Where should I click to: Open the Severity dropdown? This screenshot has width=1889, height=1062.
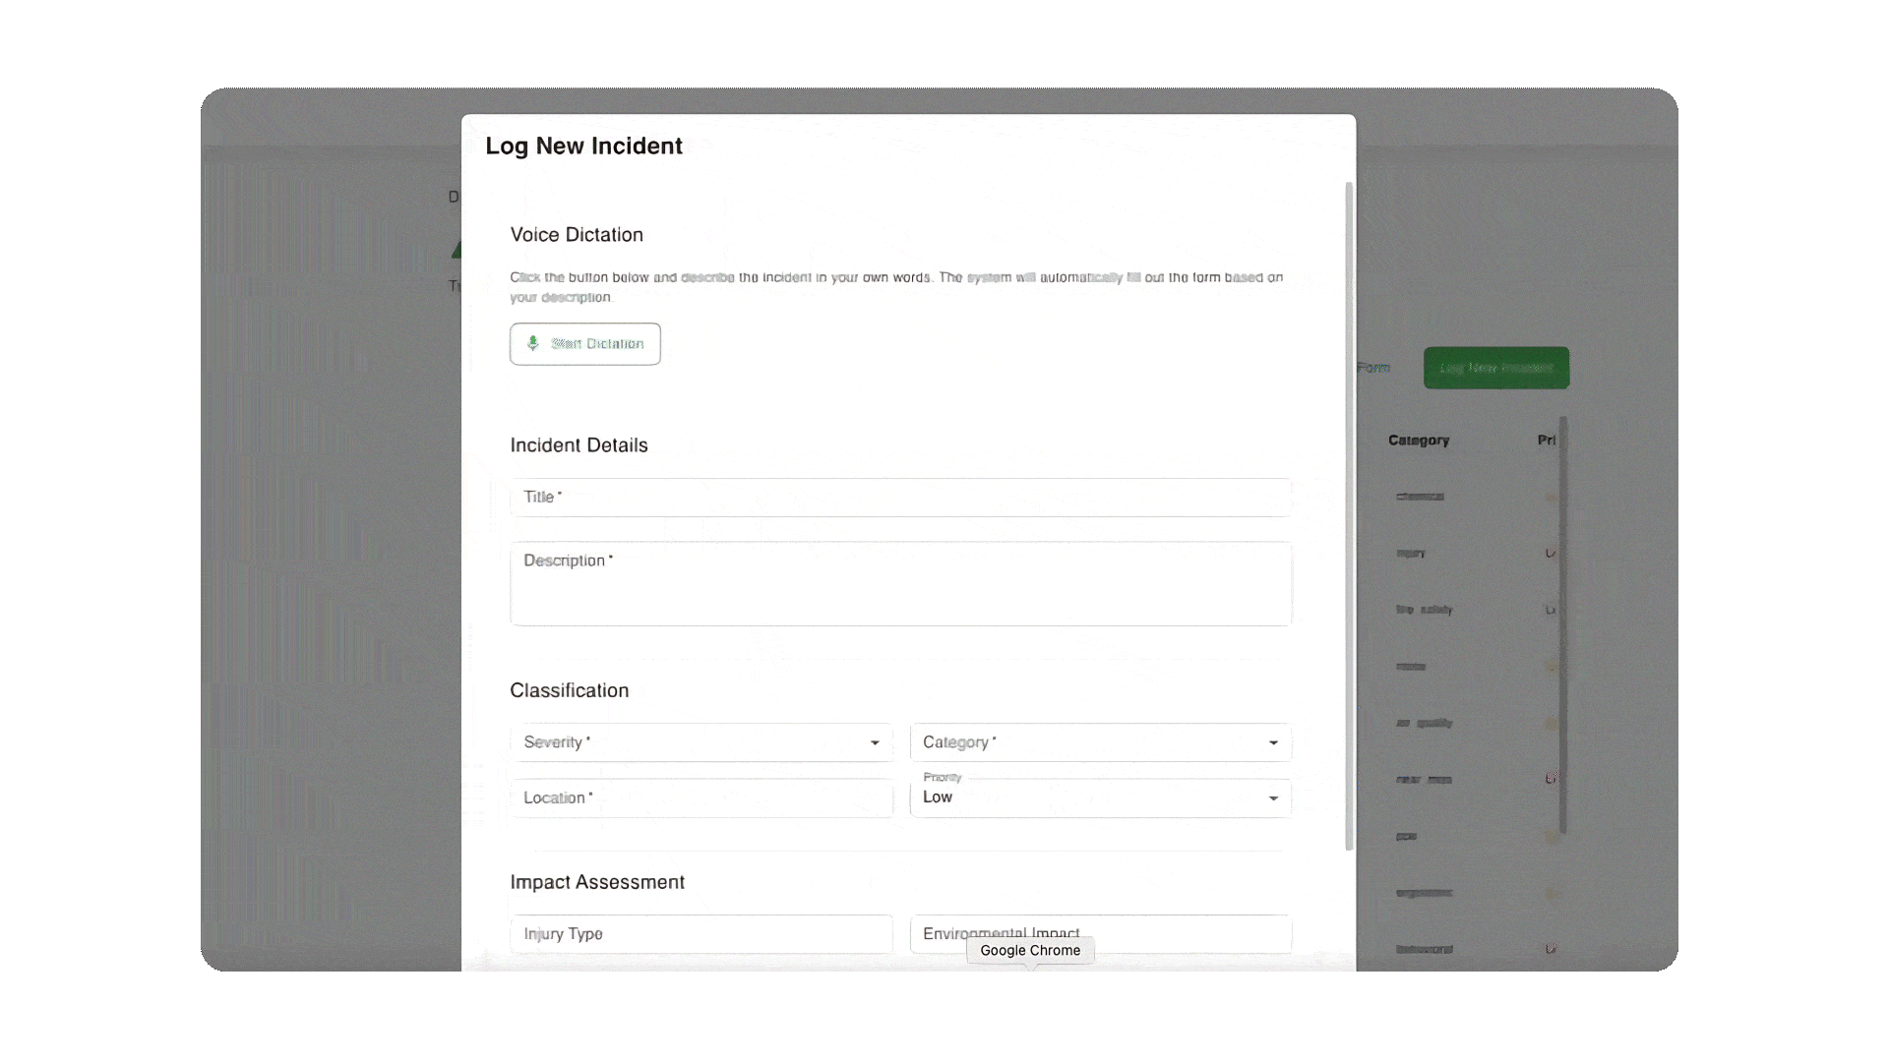[701, 742]
